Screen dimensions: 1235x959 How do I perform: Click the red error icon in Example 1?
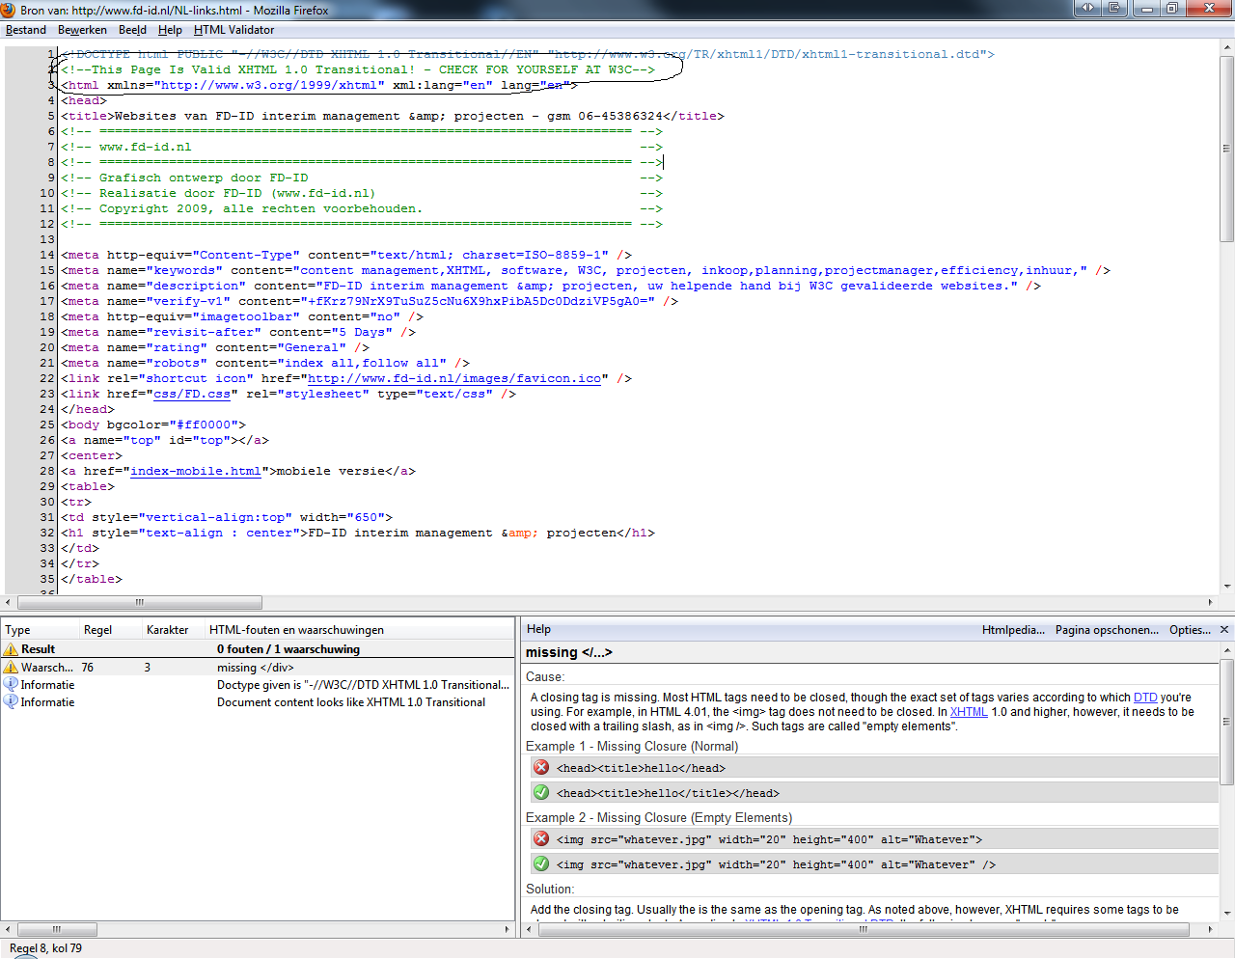click(541, 767)
